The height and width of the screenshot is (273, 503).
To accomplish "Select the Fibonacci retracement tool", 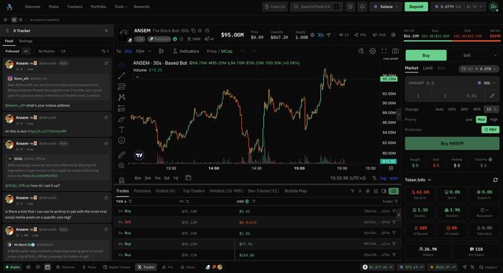I will coord(121,86).
